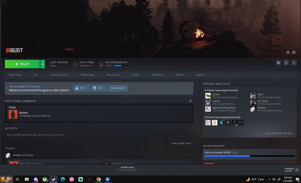The height and width of the screenshot is (183, 301).
Task: Open the pink circular taskbar app
Action: click(x=71, y=179)
